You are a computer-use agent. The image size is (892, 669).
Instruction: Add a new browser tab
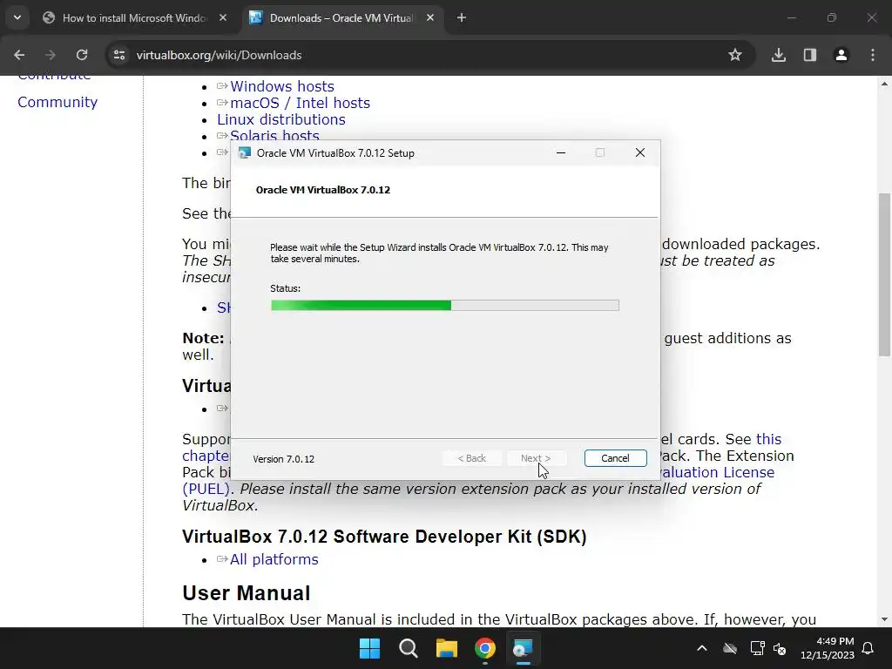[462, 17]
